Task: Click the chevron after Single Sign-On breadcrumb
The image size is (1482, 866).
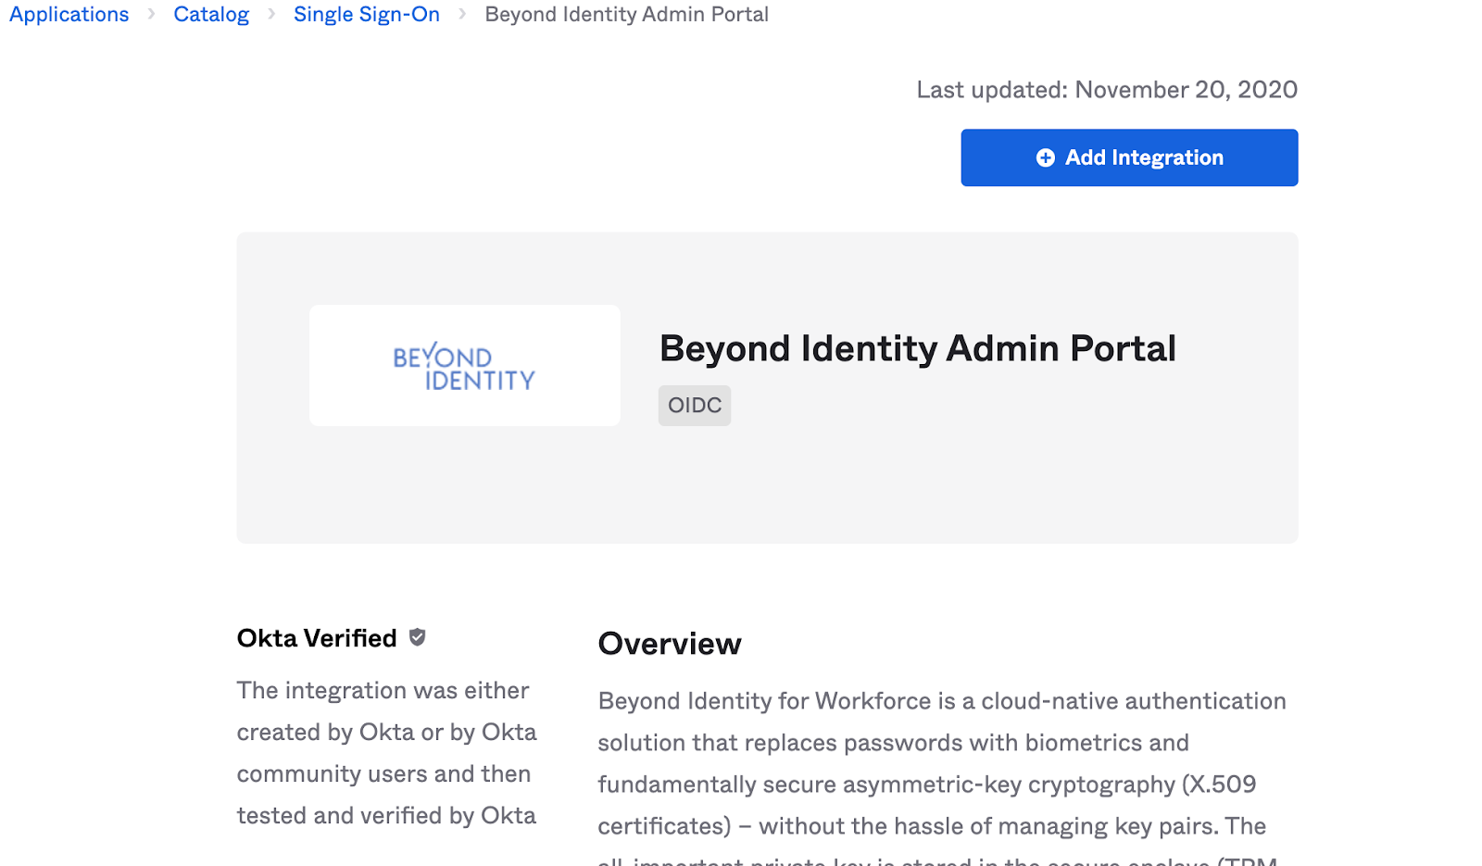Action: (x=462, y=15)
